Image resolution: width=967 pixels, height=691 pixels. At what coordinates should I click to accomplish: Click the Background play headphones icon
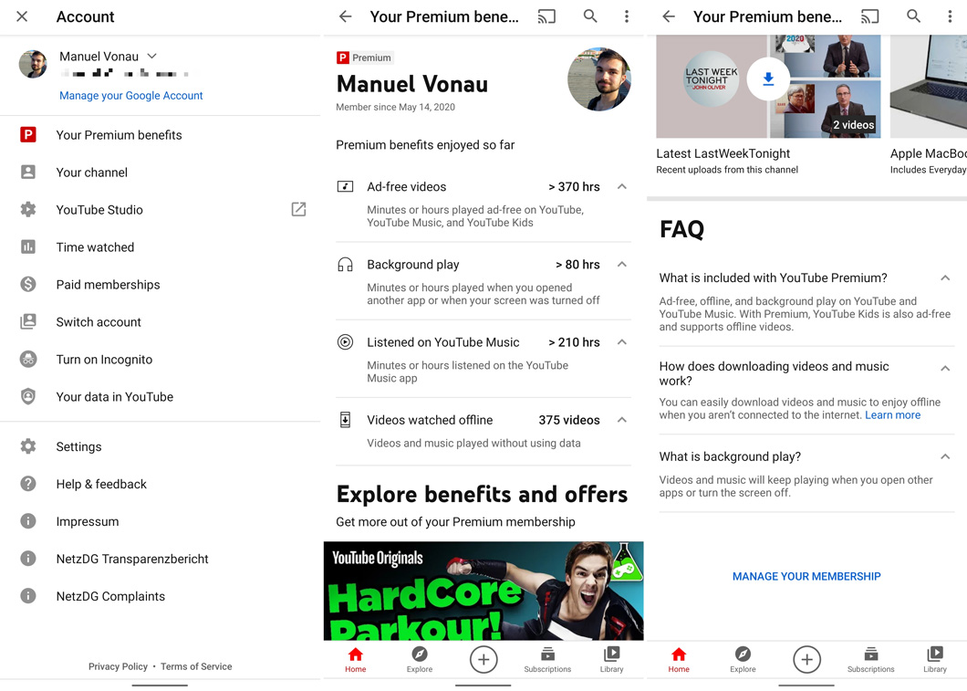[x=346, y=265]
